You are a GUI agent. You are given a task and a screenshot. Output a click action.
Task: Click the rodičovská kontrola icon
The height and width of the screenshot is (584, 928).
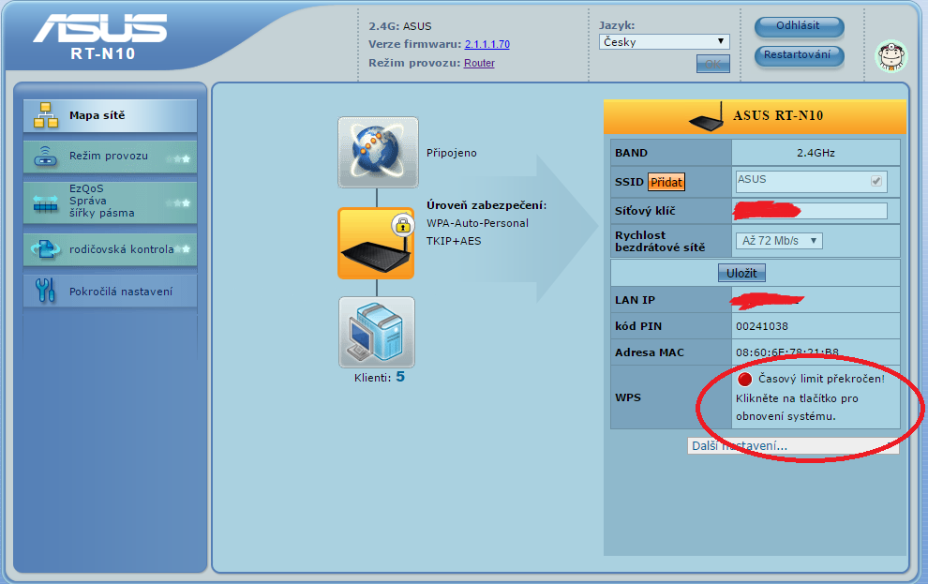pos(46,249)
